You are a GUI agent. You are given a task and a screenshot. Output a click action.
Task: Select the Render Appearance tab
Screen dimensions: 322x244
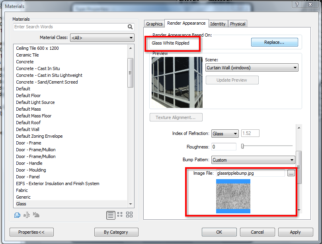point(186,23)
